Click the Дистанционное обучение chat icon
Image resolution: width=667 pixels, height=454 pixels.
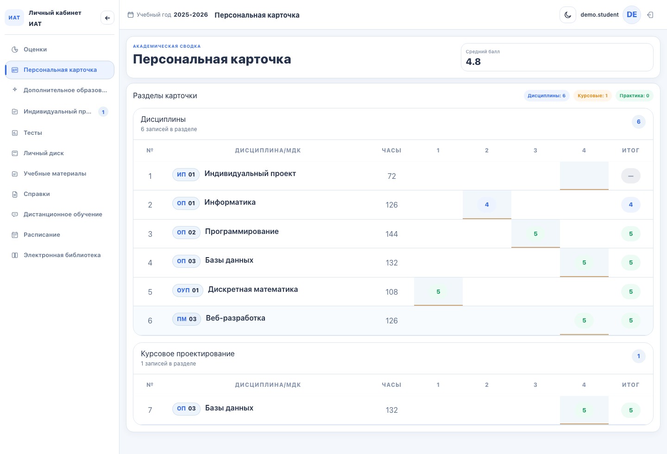point(15,214)
